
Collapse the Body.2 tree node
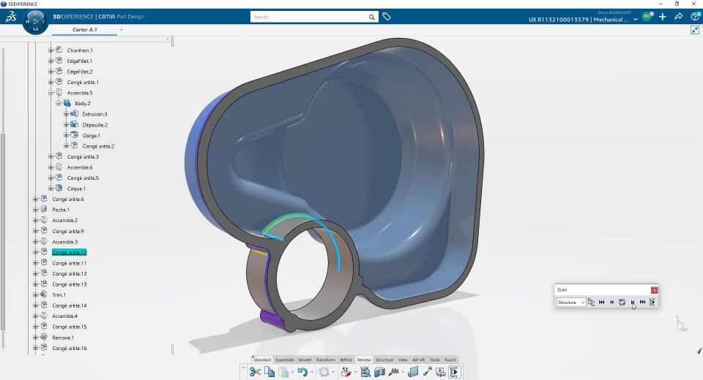pyautogui.click(x=59, y=103)
